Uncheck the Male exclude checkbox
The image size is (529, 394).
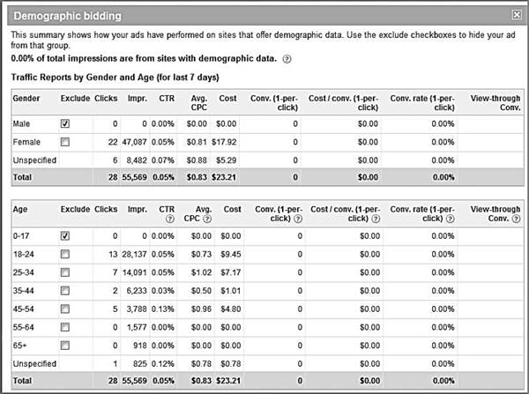65,123
